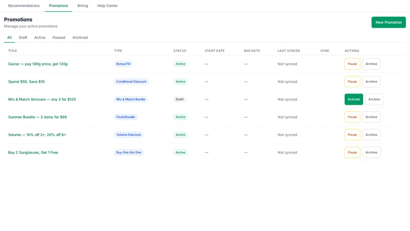Open Buy 2 Sunglasses promotion
Viewport: 410px width, 231px height.
coord(33,152)
